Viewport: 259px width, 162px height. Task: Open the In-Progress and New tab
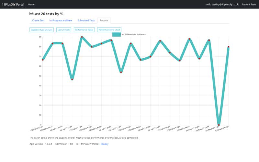click(61, 20)
